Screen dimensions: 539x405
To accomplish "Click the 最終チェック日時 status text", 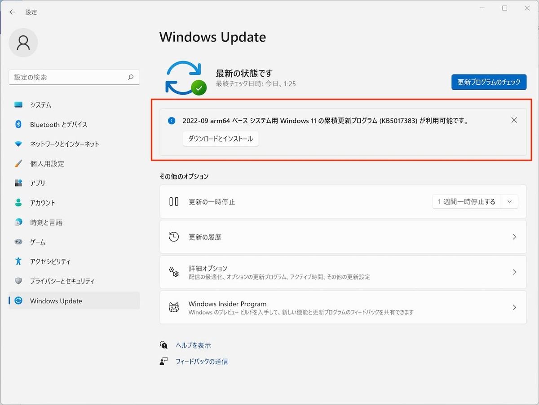I will 256,84.
